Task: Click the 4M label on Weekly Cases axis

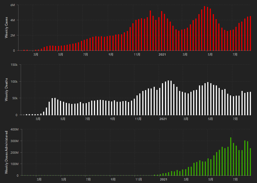Action: [x=13, y=20]
